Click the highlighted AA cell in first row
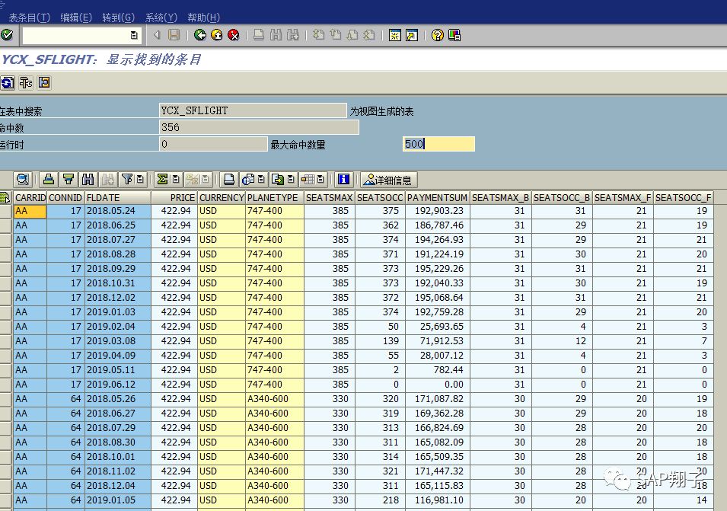The height and width of the screenshot is (511, 727). 30,211
